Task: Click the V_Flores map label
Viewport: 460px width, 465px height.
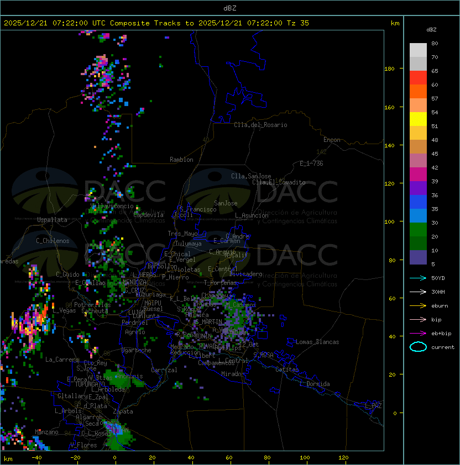Action: tap(83, 445)
